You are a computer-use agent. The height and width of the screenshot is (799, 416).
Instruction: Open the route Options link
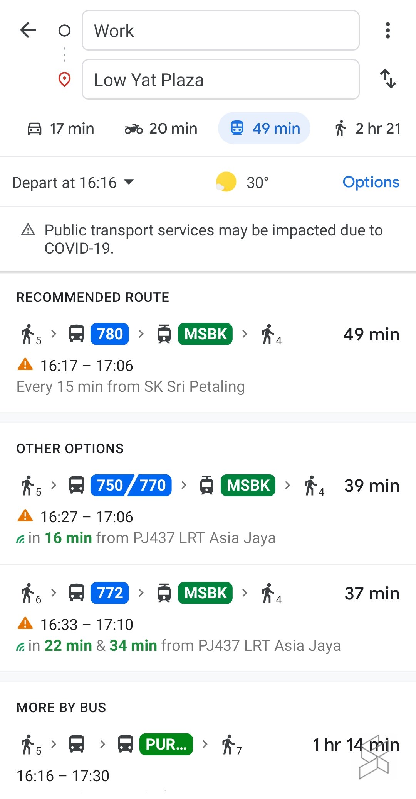371,182
